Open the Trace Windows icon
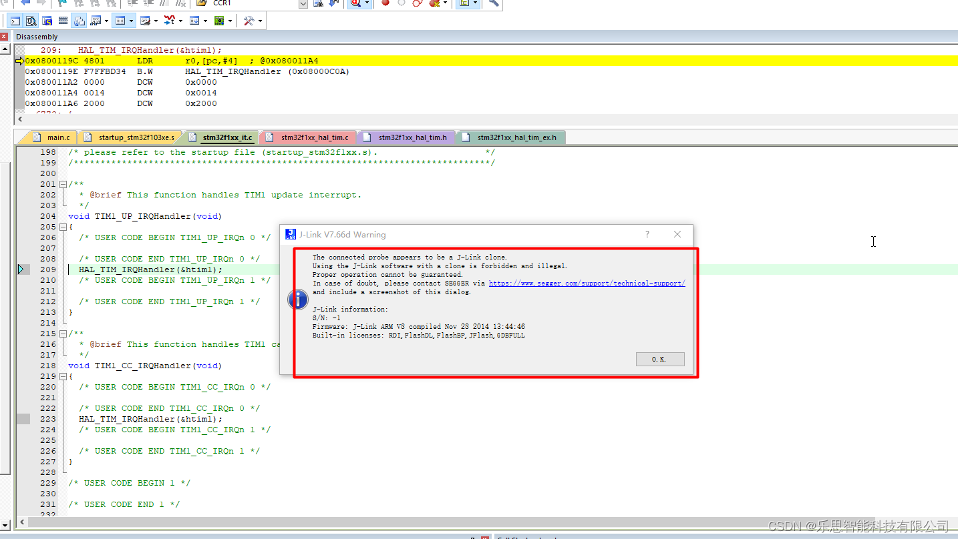 (194, 21)
